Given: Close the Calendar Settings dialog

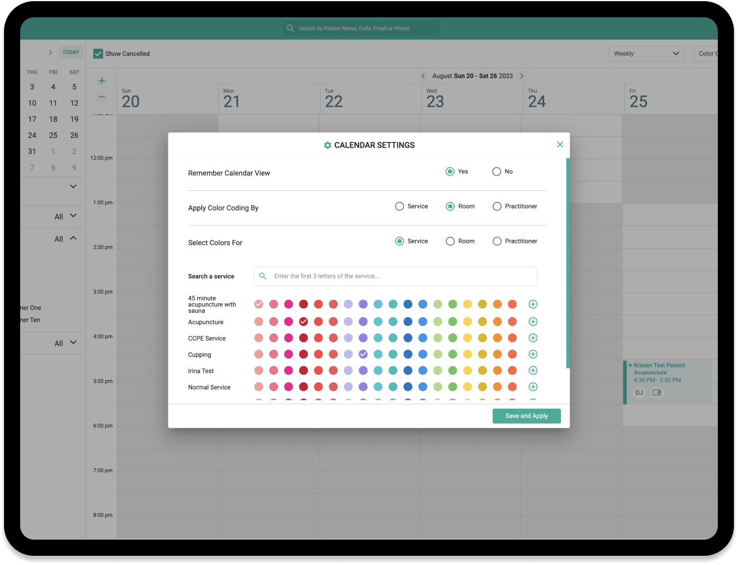Looking at the screenshot, I should [x=560, y=145].
